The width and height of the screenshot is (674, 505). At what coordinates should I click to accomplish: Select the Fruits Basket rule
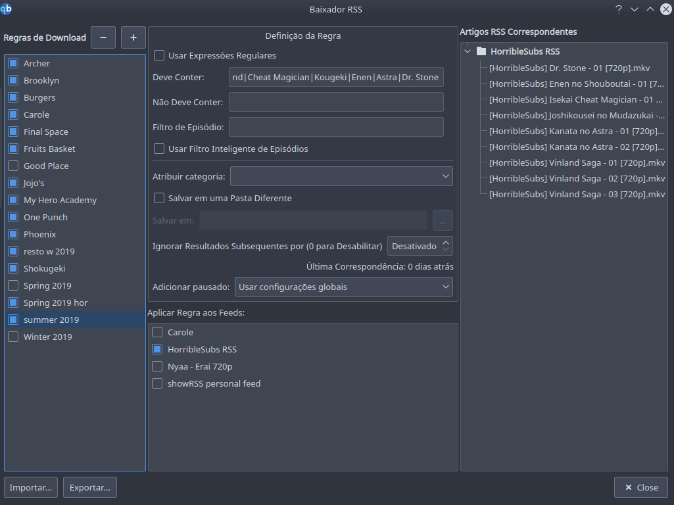pos(49,149)
